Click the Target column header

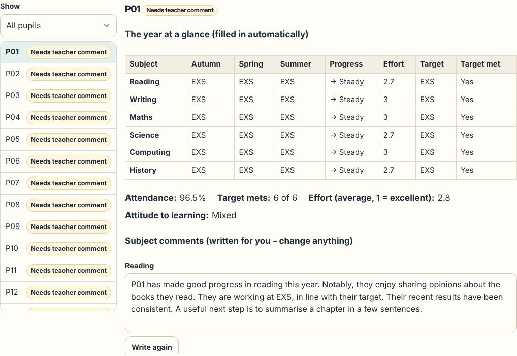[436, 64]
